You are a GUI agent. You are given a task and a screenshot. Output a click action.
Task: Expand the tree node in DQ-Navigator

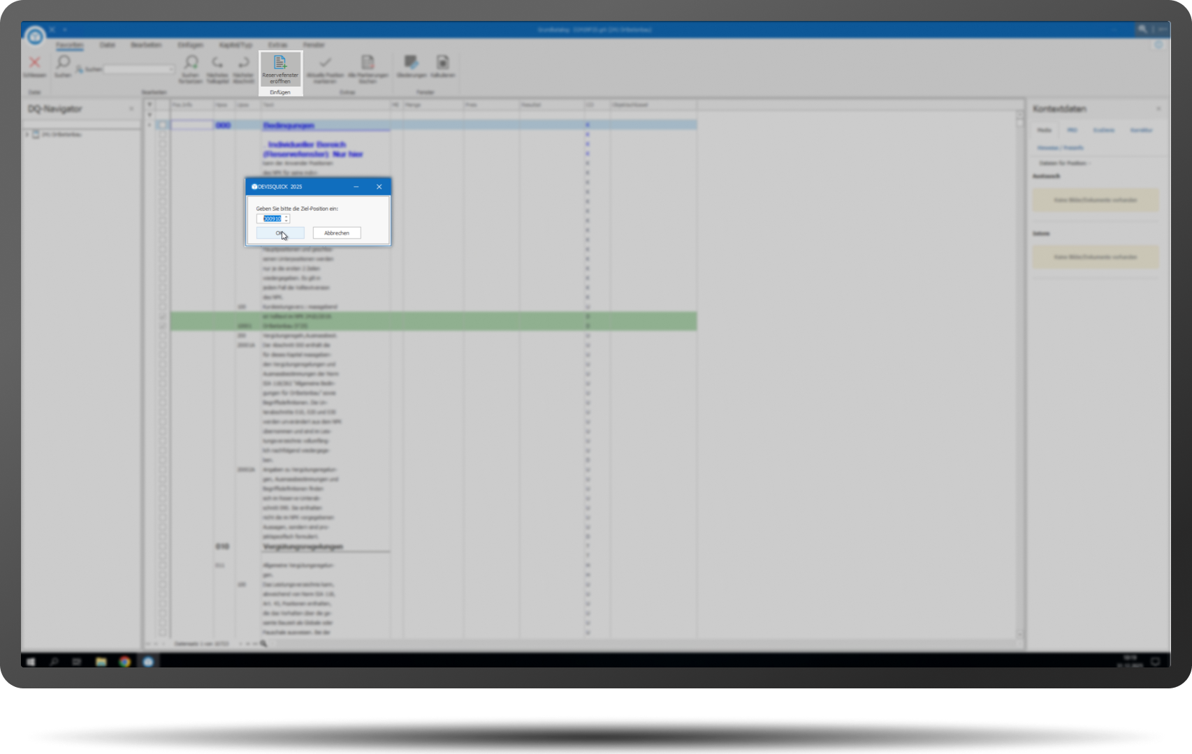coord(27,135)
